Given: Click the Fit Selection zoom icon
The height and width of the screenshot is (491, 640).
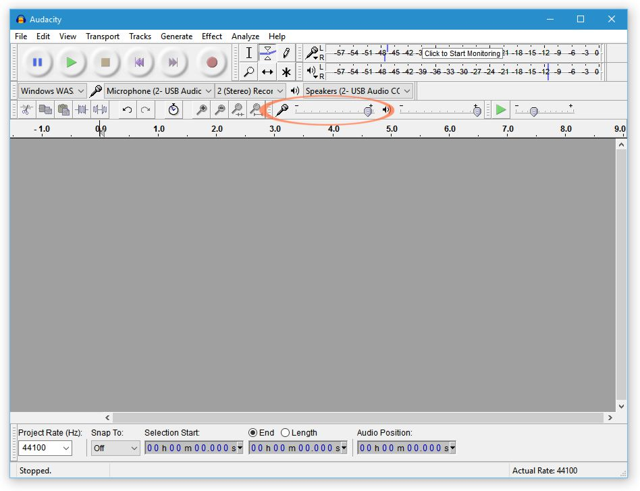Looking at the screenshot, I should click(x=238, y=109).
